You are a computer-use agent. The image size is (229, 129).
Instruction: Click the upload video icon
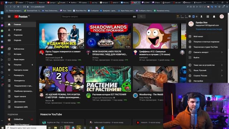[x=201, y=16]
